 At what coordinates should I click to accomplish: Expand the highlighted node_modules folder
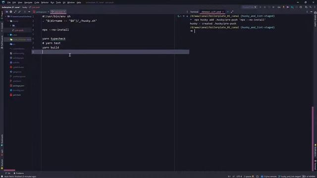pos(8,40)
